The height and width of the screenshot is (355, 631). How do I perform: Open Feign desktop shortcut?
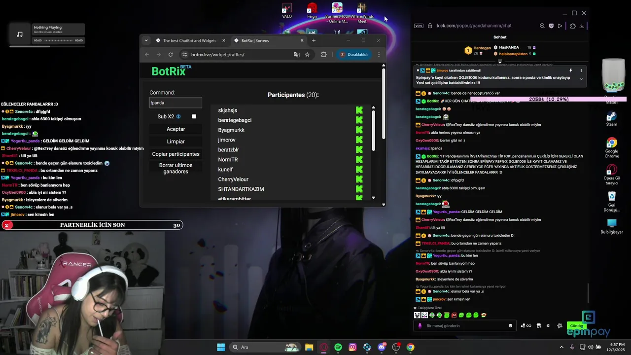(x=312, y=11)
